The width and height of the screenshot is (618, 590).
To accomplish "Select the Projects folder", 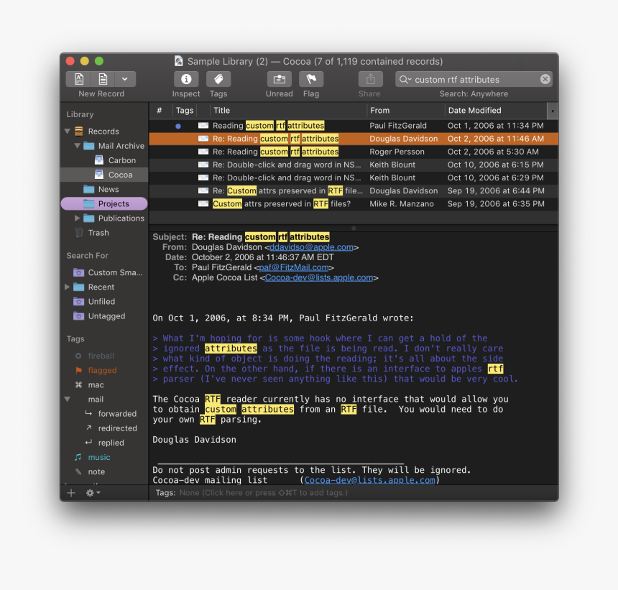I will click(104, 204).
